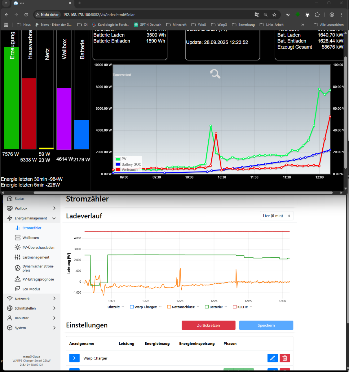This screenshot has height=372, width=349.
Task: Open the Chrome extensions puzzle icon
Action: [317, 15]
